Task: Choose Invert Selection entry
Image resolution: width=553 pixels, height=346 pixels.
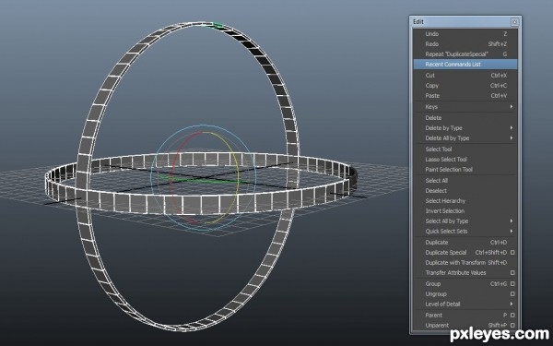Action: click(465, 211)
